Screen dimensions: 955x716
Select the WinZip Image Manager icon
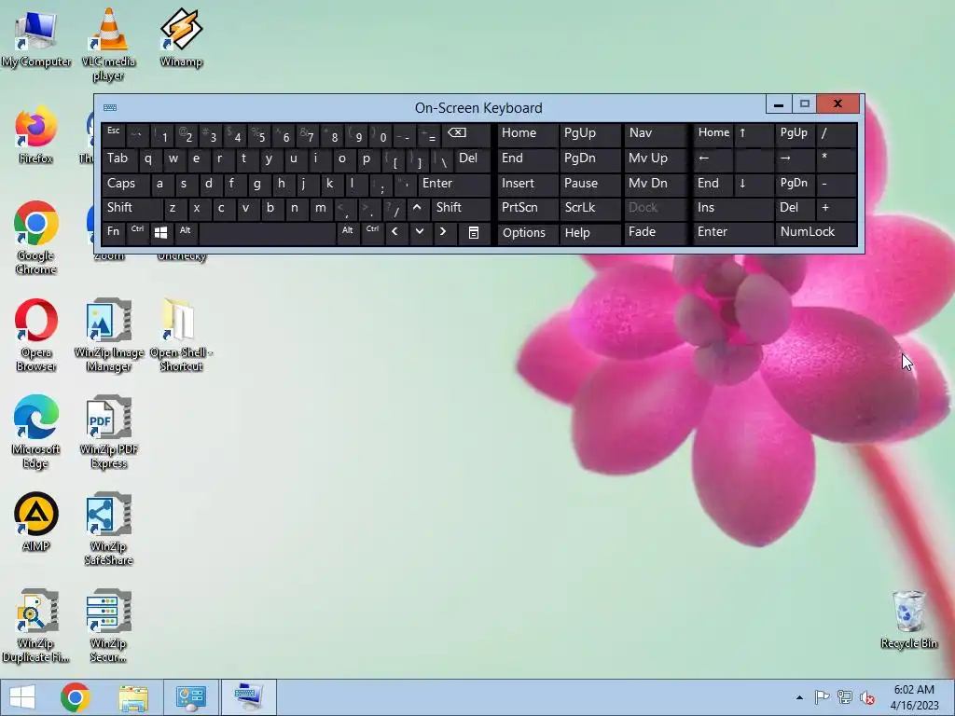click(x=108, y=335)
